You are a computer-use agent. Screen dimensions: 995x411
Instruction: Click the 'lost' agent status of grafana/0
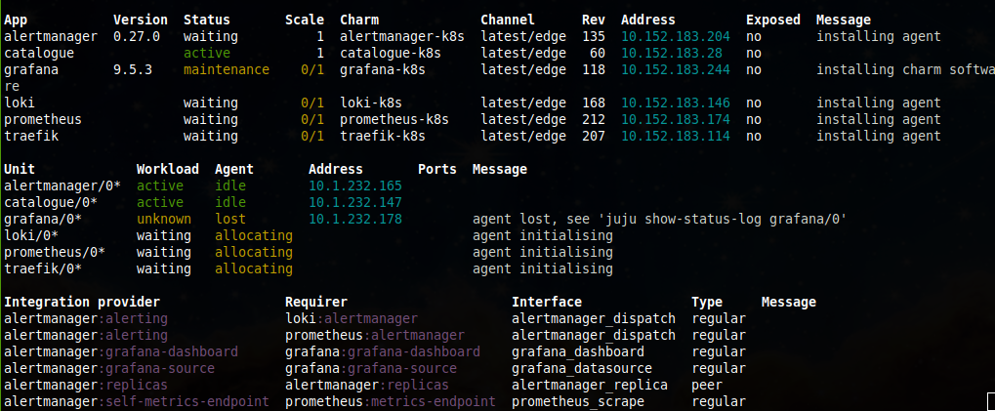coord(230,219)
